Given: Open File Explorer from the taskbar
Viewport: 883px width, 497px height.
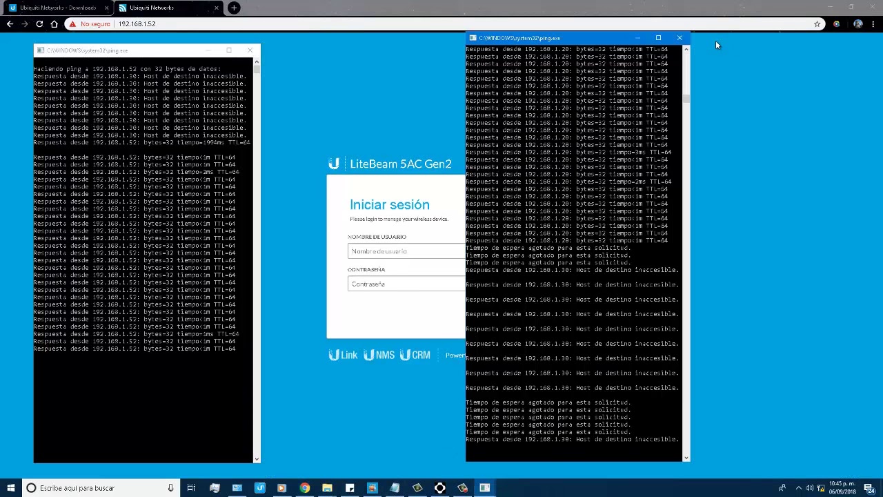Looking at the screenshot, I should click(327, 488).
